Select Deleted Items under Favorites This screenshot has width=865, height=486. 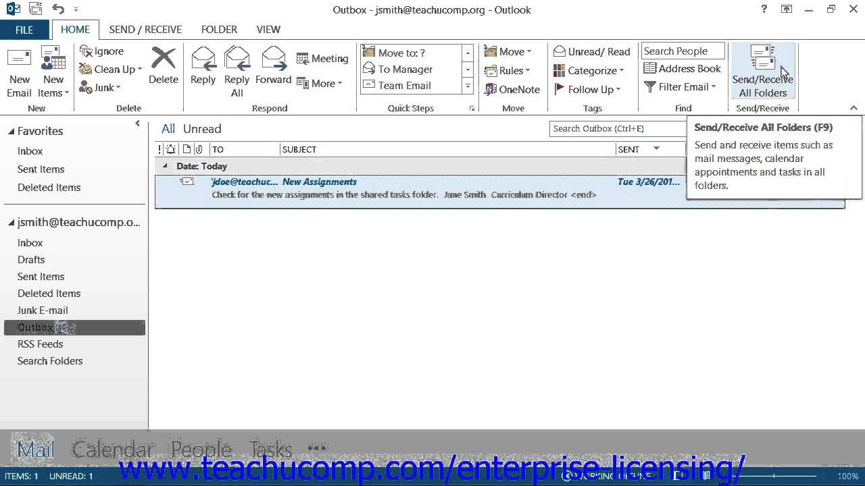(49, 188)
